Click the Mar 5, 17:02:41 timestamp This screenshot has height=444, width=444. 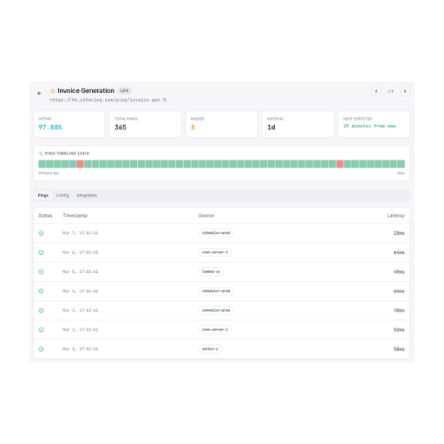(81, 271)
